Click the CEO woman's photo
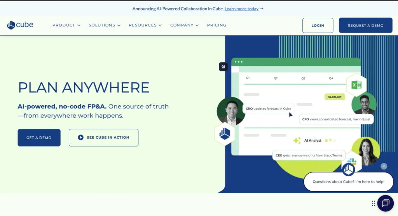Viewport: 398px width, 216px height. coord(366,151)
